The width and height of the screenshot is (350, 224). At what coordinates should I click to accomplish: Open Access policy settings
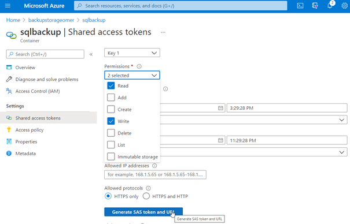pyautogui.click(x=30, y=130)
